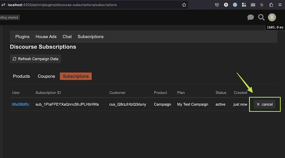
Task: Open the Subscriptions tab in the top admin navigation
Action: coord(90,37)
